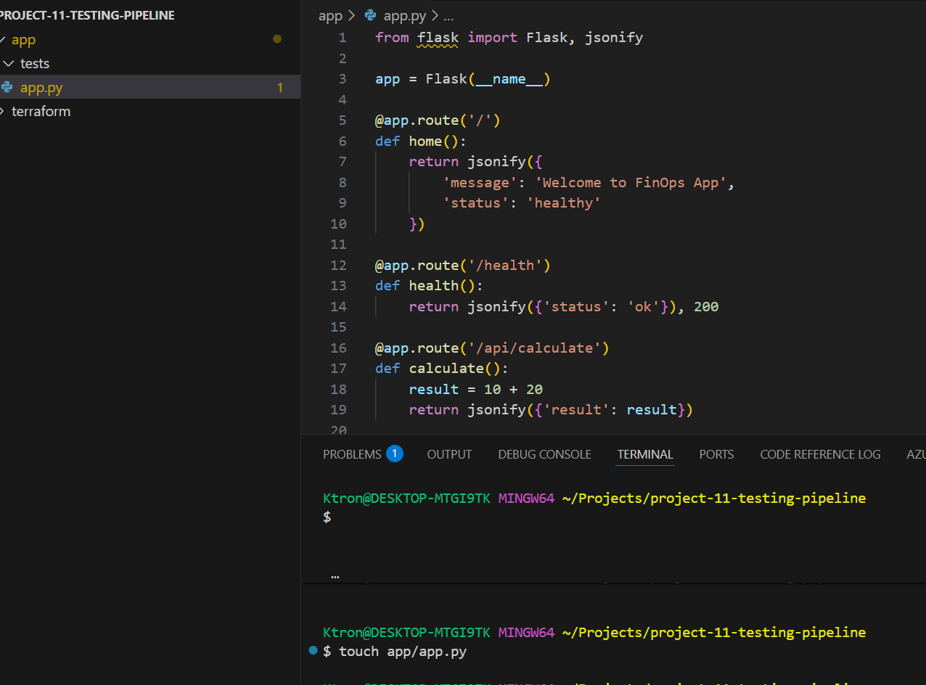This screenshot has height=685, width=926.
Task: Open the CODE REFERENCE LOG tab
Action: coord(820,454)
